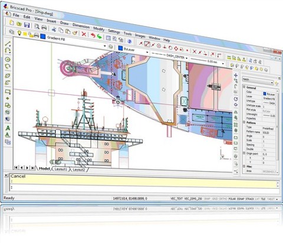
Task: Switch to the Layout1 tab
Action: [x=61, y=169]
